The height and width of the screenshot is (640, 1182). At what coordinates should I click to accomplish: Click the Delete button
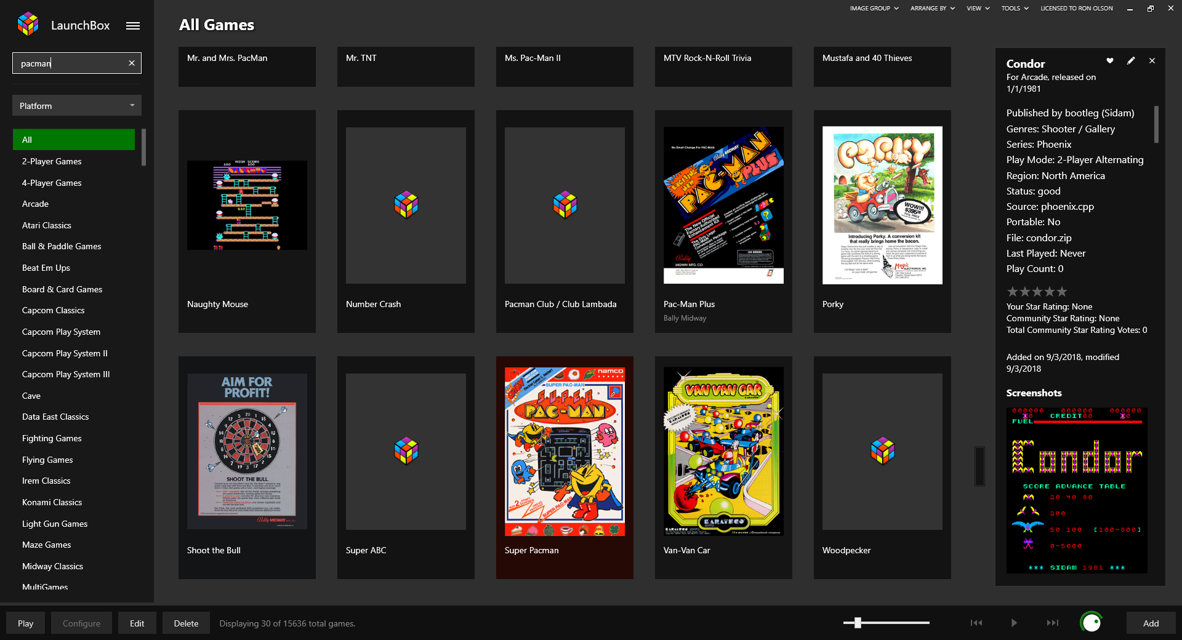[186, 623]
